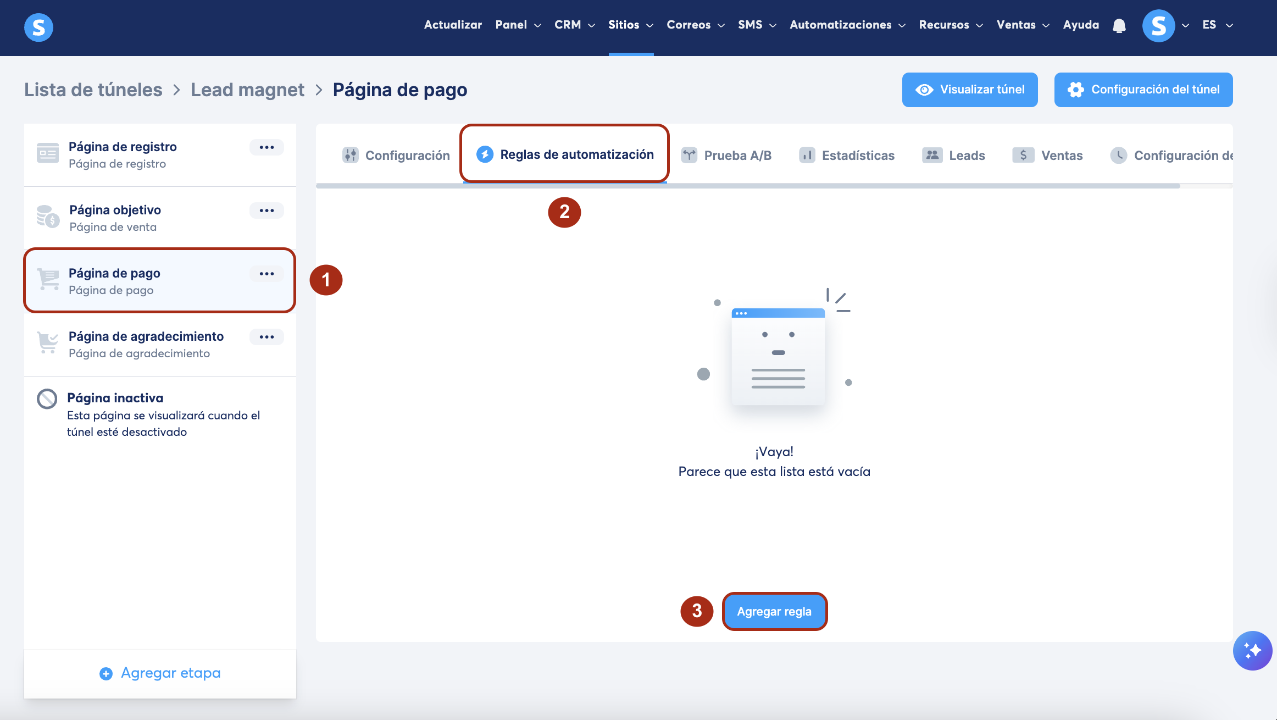Viewport: 1277px width, 720px height.
Task: Expand the Sitios dropdown menu
Action: tap(630, 25)
